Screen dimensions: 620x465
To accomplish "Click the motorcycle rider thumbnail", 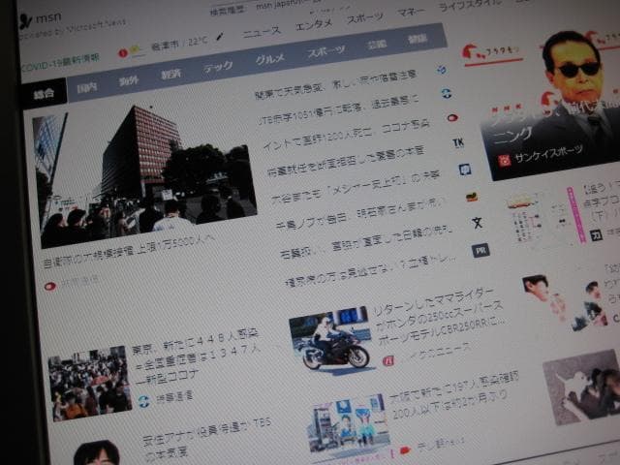I will [x=332, y=339].
